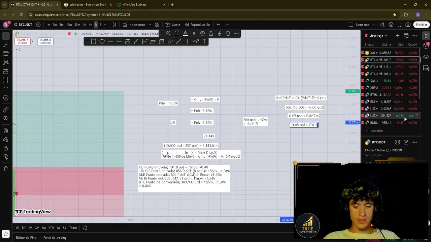Select the YTD date range
The width and height of the screenshot is (431, 242).
coord(51,228)
